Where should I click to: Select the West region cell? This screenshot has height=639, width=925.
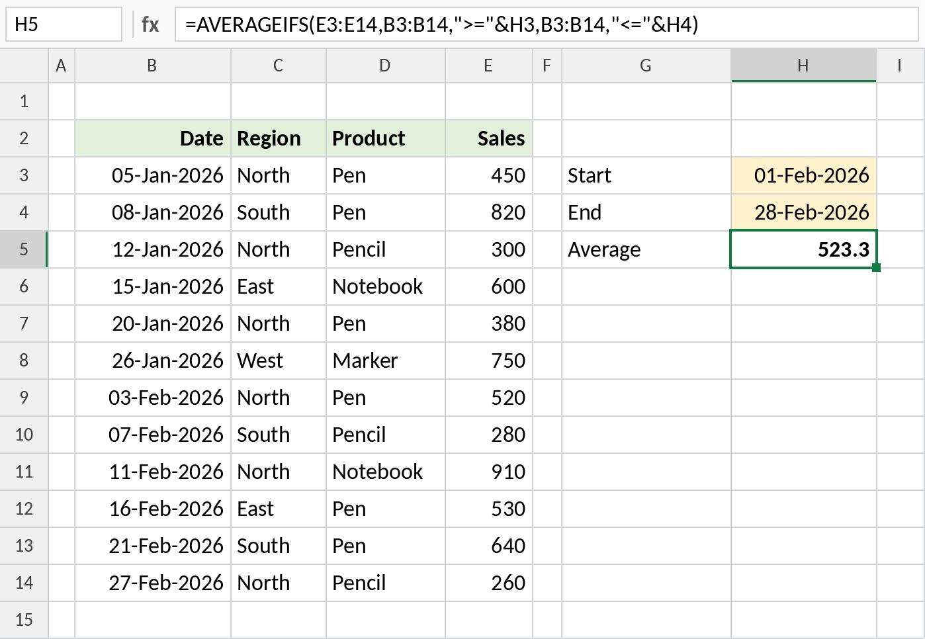pyautogui.click(x=279, y=361)
